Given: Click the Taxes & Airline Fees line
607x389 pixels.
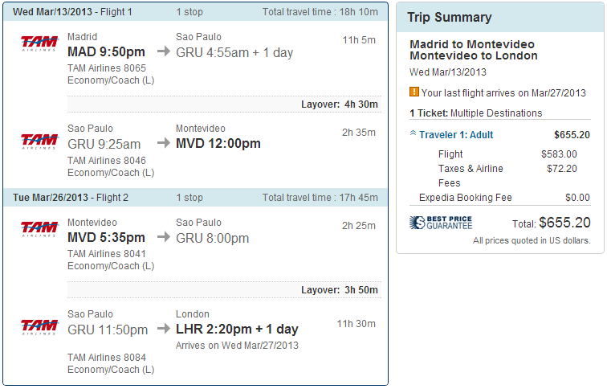Looking at the screenshot, I should point(471,169).
